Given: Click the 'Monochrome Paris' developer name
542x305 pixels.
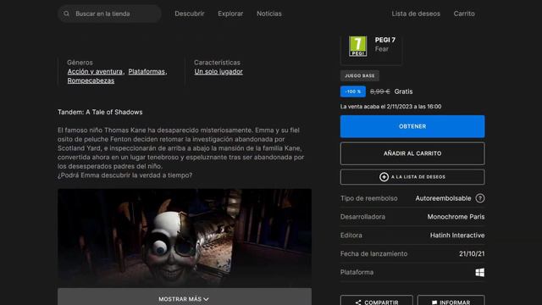Looking at the screenshot, I should pyautogui.click(x=456, y=217).
